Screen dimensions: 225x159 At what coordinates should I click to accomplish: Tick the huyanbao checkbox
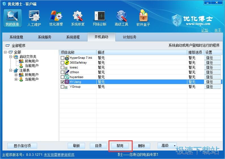click(62, 77)
